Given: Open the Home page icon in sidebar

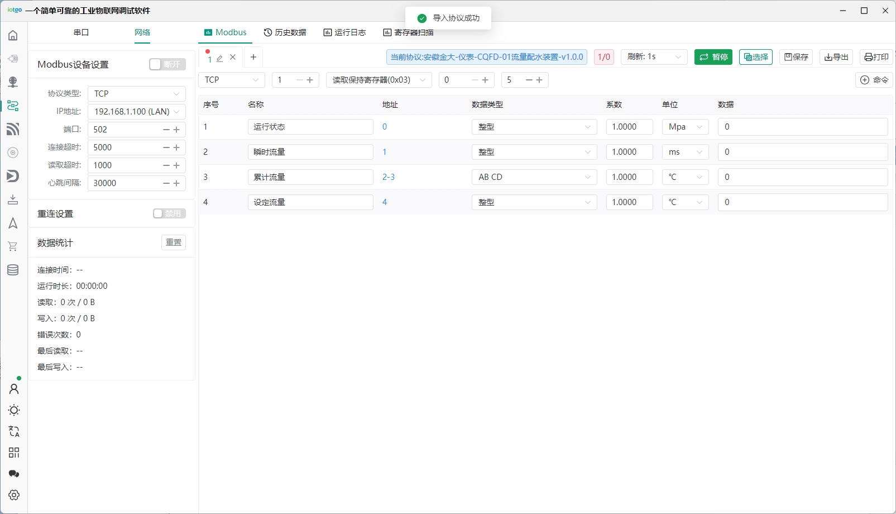Looking at the screenshot, I should click(x=13, y=36).
